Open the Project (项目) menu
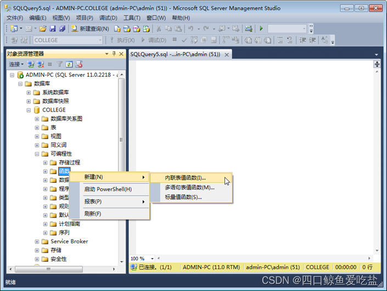 coord(85,18)
